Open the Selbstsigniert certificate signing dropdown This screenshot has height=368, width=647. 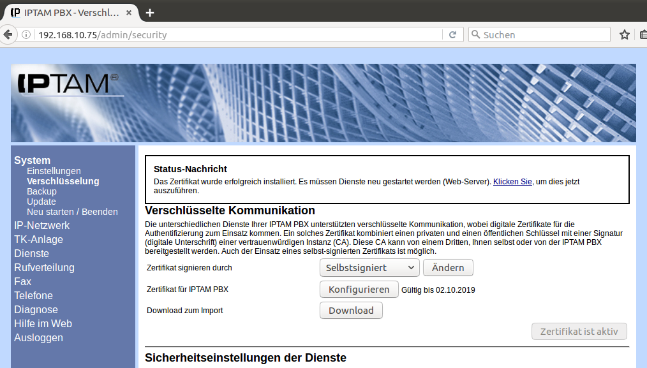(369, 268)
